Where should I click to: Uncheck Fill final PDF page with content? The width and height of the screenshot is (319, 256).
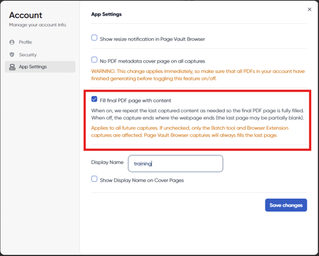pos(94,99)
